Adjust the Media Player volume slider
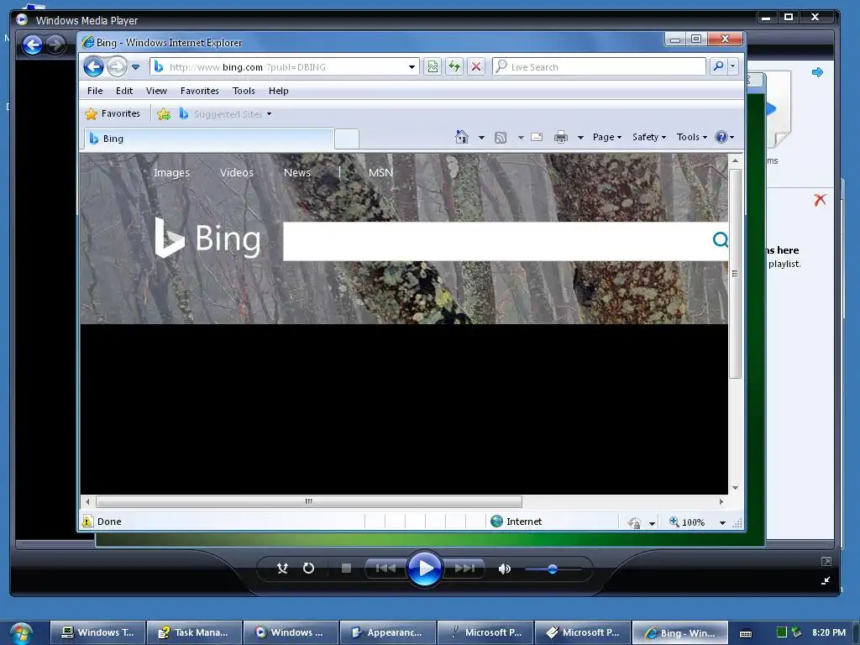 pyautogui.click(x=553, y=569)
